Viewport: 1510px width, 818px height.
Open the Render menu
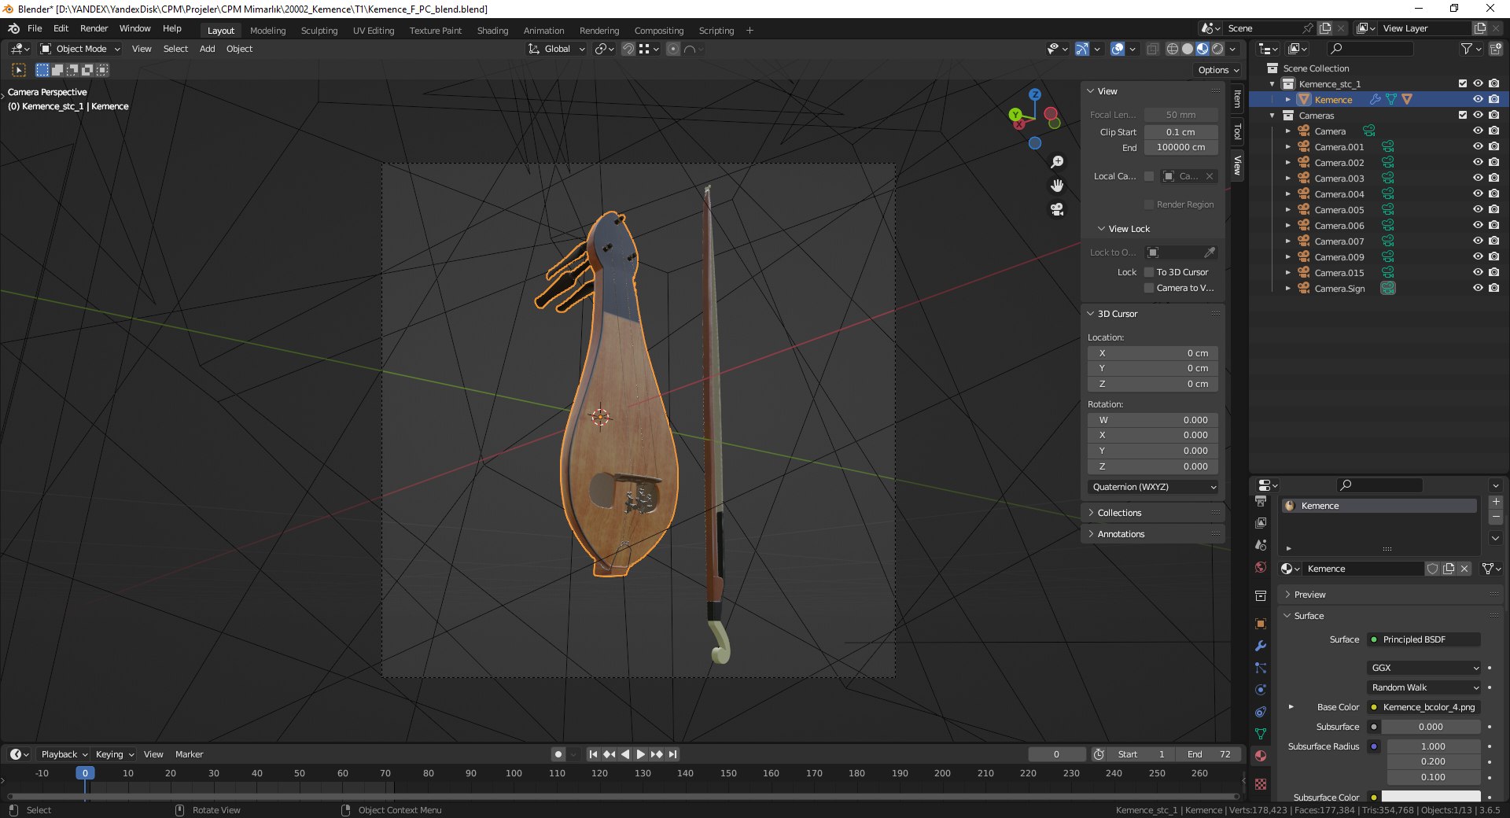click(94, 28)
